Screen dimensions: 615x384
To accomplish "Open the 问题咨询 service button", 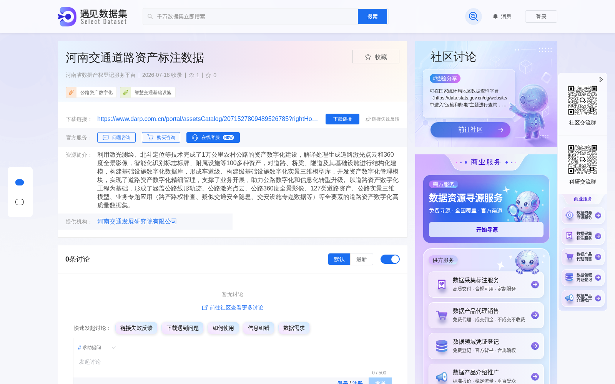I will click(x=116, y=137).
